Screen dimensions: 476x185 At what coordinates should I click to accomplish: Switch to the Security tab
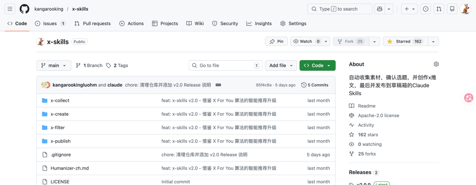coord(225,23)
